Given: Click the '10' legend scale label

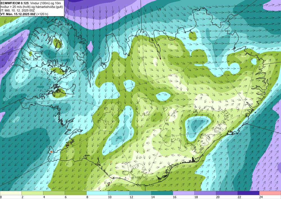Looking at the screenshot, I should 110,197.
